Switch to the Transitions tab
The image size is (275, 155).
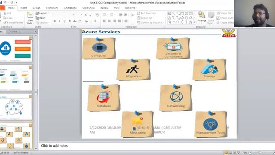(52, 8)
